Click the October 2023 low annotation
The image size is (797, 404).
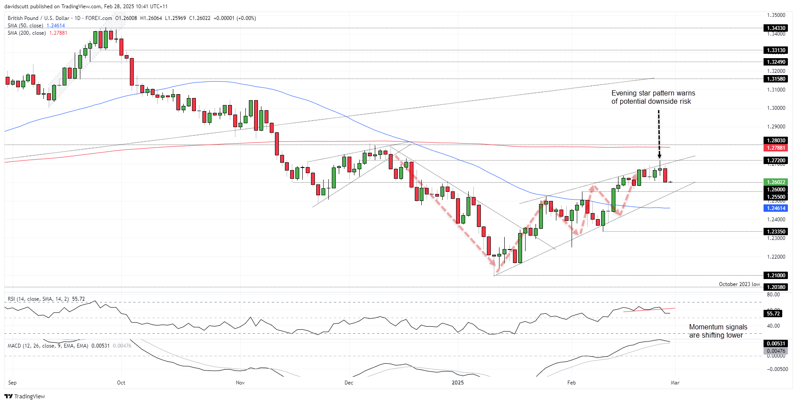(x=739, y=284)
